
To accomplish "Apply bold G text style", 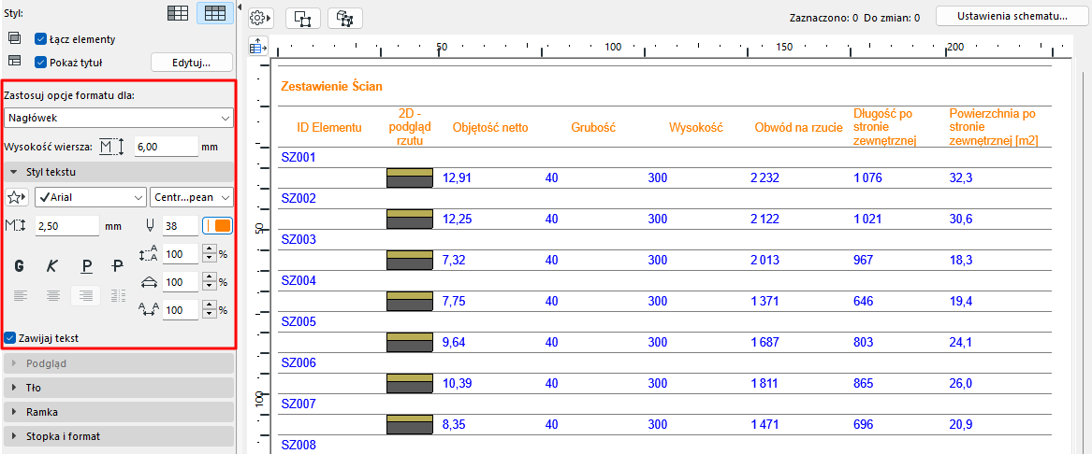I will tap(20, 265).
